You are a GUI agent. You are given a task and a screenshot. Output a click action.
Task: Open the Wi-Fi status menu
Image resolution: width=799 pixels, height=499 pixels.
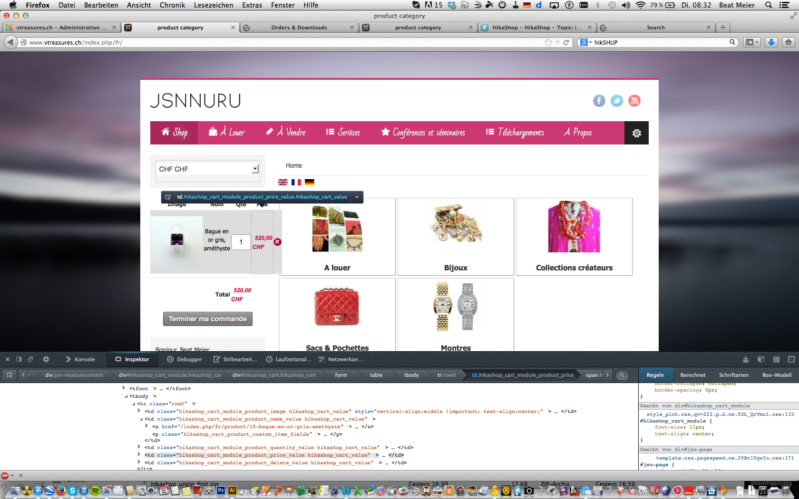640,5
